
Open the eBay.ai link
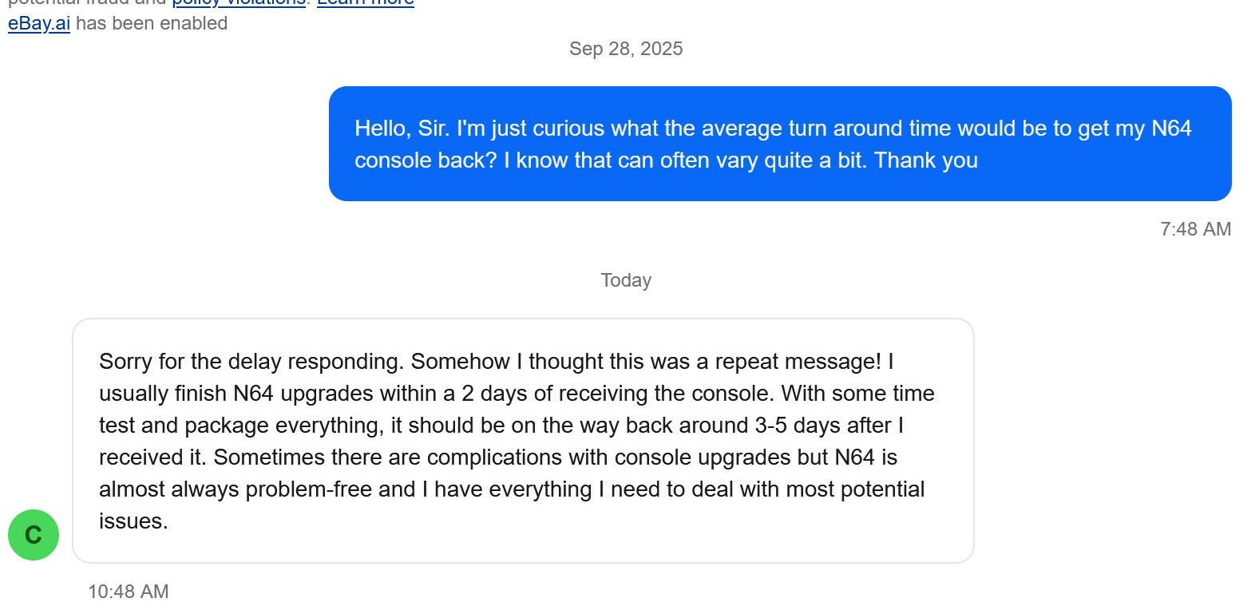[39, 24]
